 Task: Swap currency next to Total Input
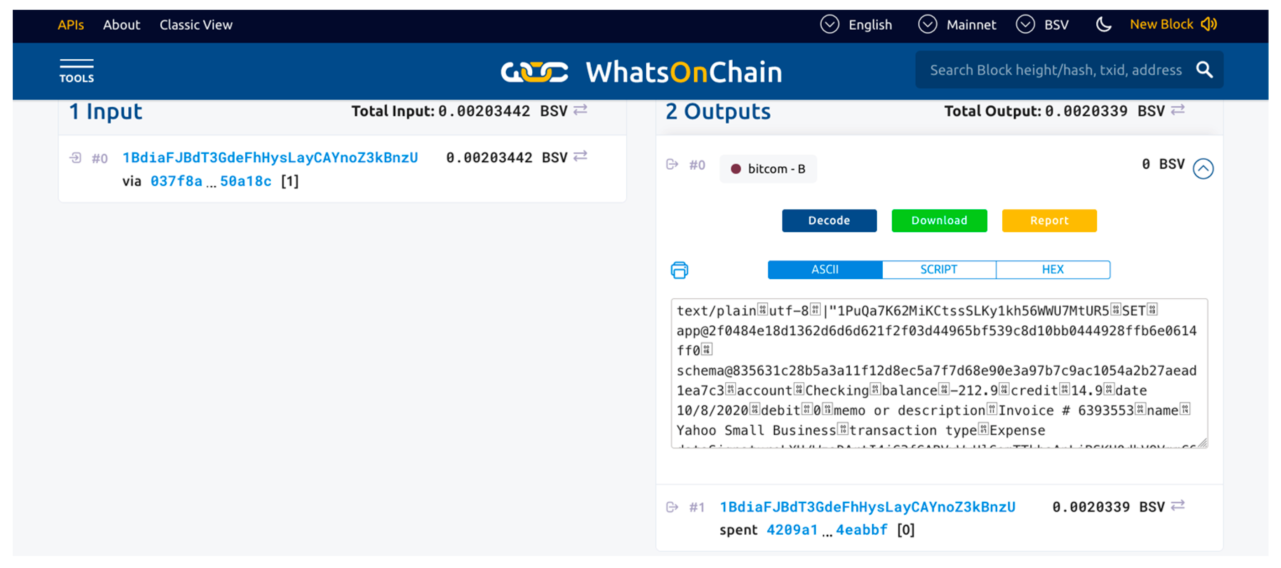coord(581,110)
